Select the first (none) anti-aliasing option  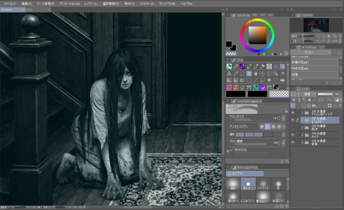coord(262,127)
